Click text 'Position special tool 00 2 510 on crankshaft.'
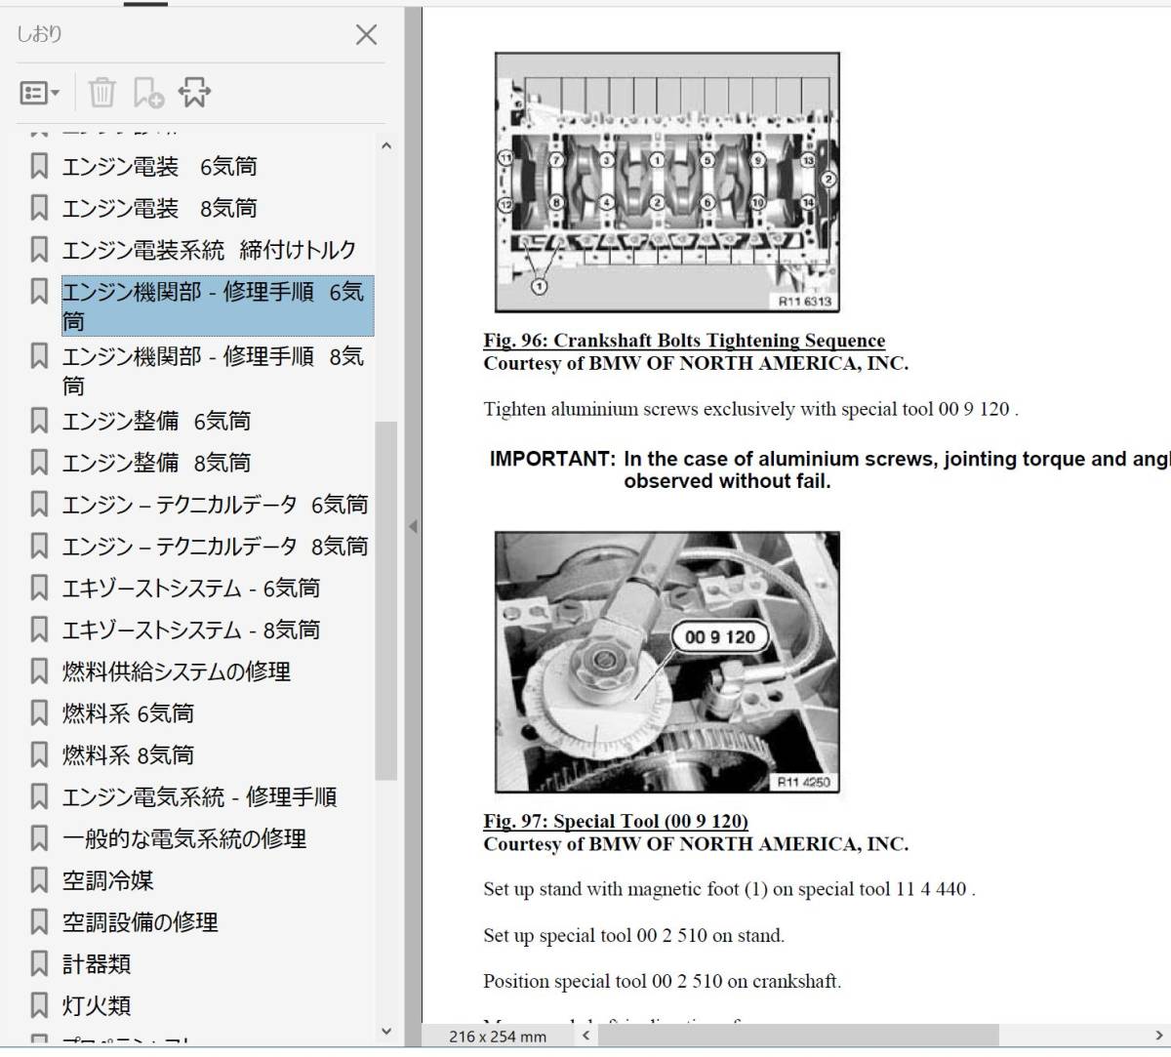Screen dimensions: 1171x1057 [x=663, y=982]
